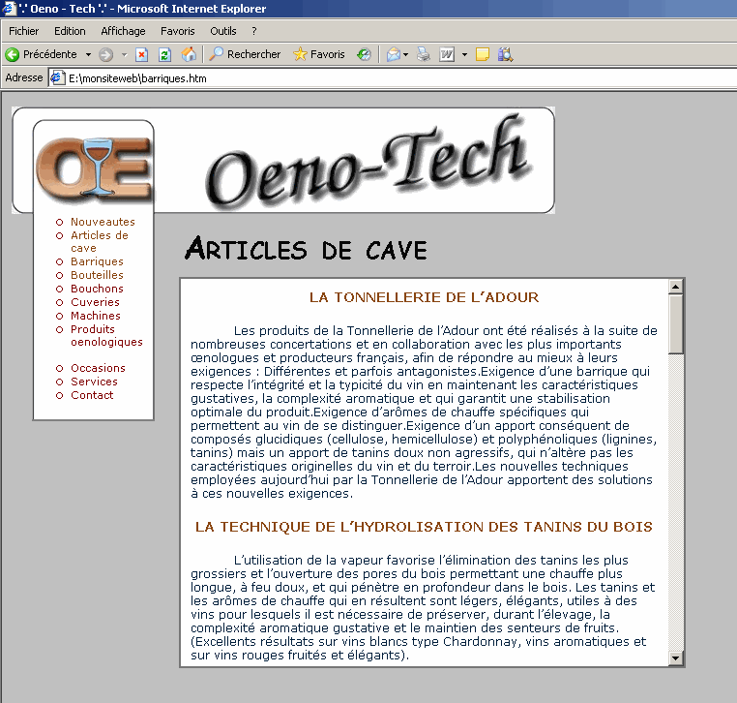Open the Produits oenologiques link
Viewport: 737px width, 703px height.
(106, 335)
